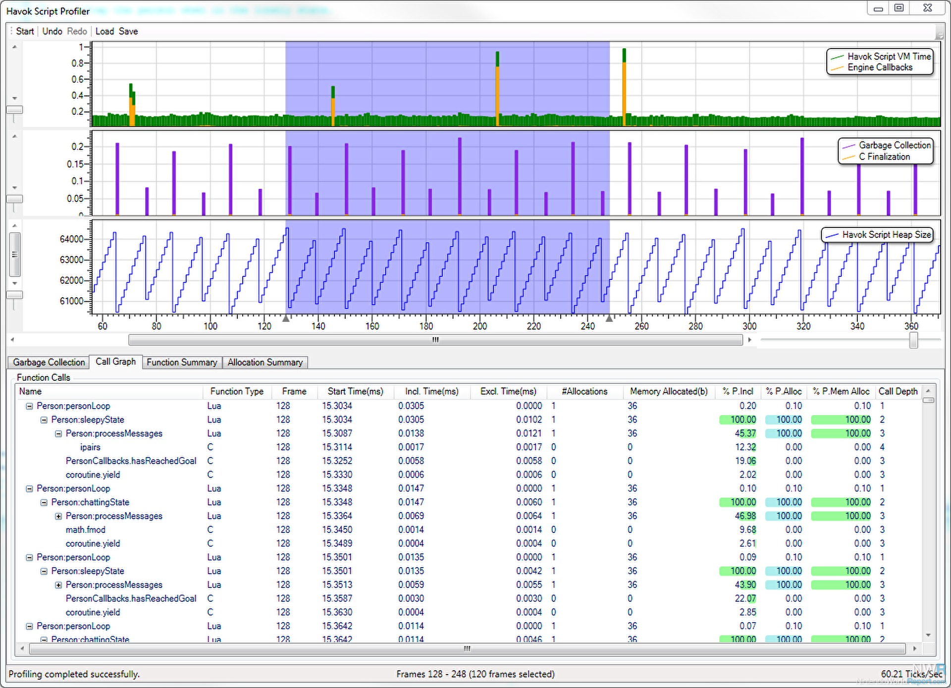Collapse first Person:personLoop row at 15.3034
Image resolution: width=951 pixels, height=688 pixels.
click(29, 406)
